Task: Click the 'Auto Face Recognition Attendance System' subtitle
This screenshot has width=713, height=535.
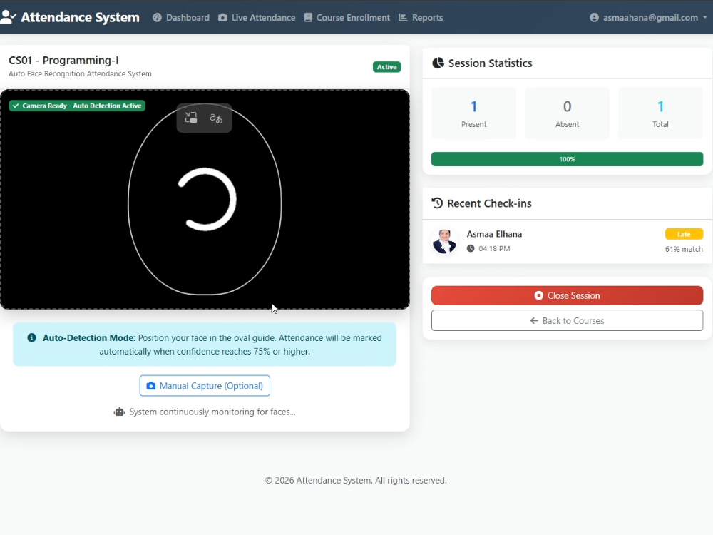Action: tap(80, 73)
